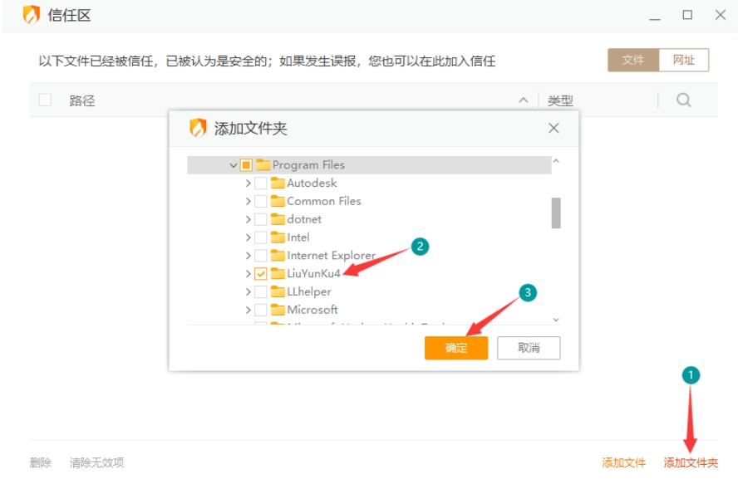Check the Intel folder checkbox

(261, 237)
